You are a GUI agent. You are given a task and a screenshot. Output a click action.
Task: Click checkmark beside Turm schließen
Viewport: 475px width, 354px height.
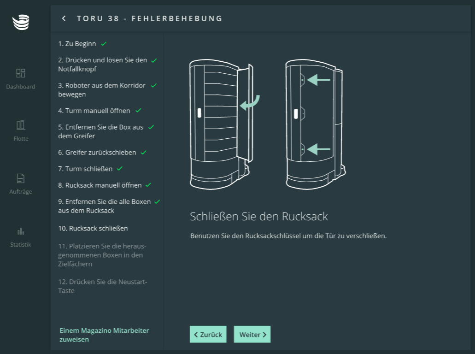pos(120,169)
